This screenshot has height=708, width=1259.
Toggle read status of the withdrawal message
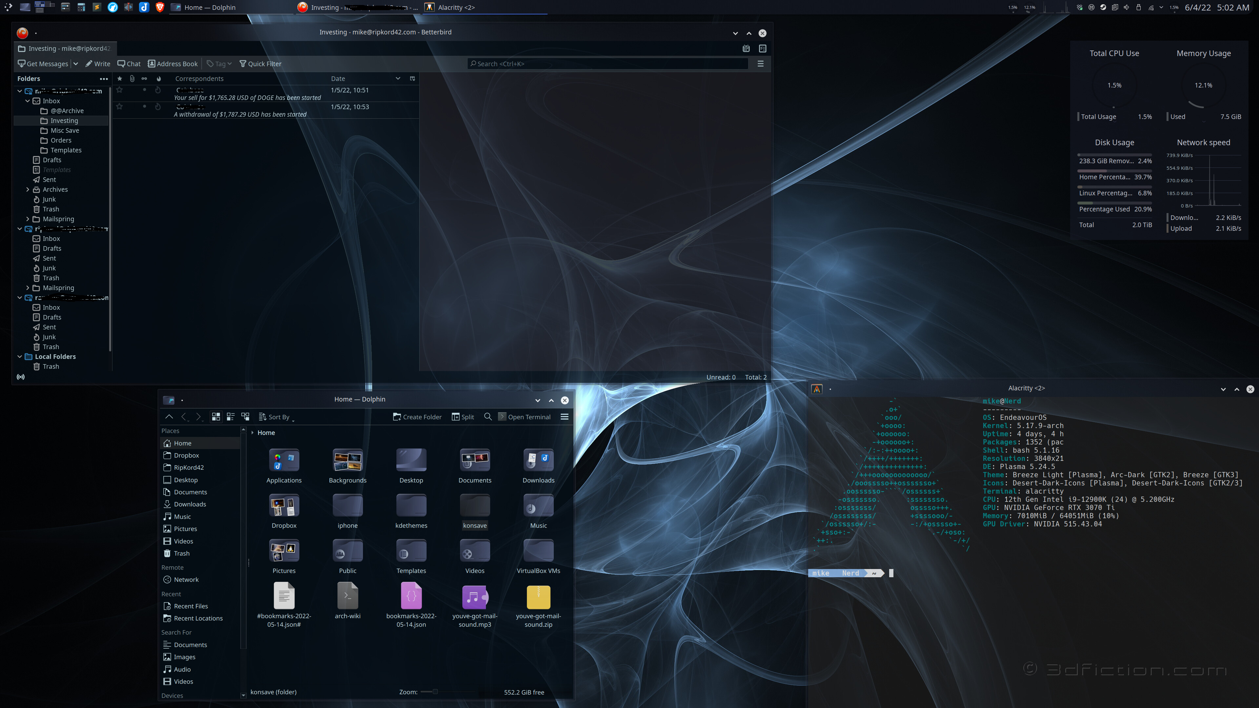point(144,107)
